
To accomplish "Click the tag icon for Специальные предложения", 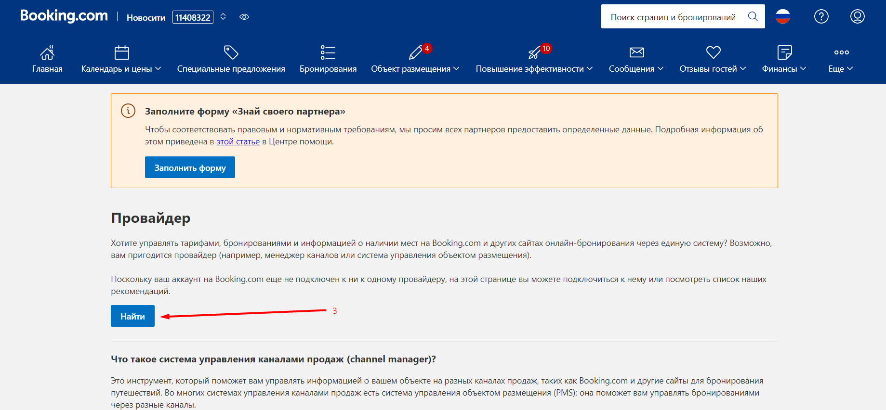I will 231,52.
